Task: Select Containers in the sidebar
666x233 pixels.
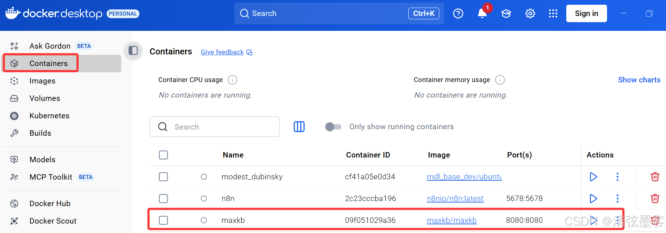Action: click(62, 64)
